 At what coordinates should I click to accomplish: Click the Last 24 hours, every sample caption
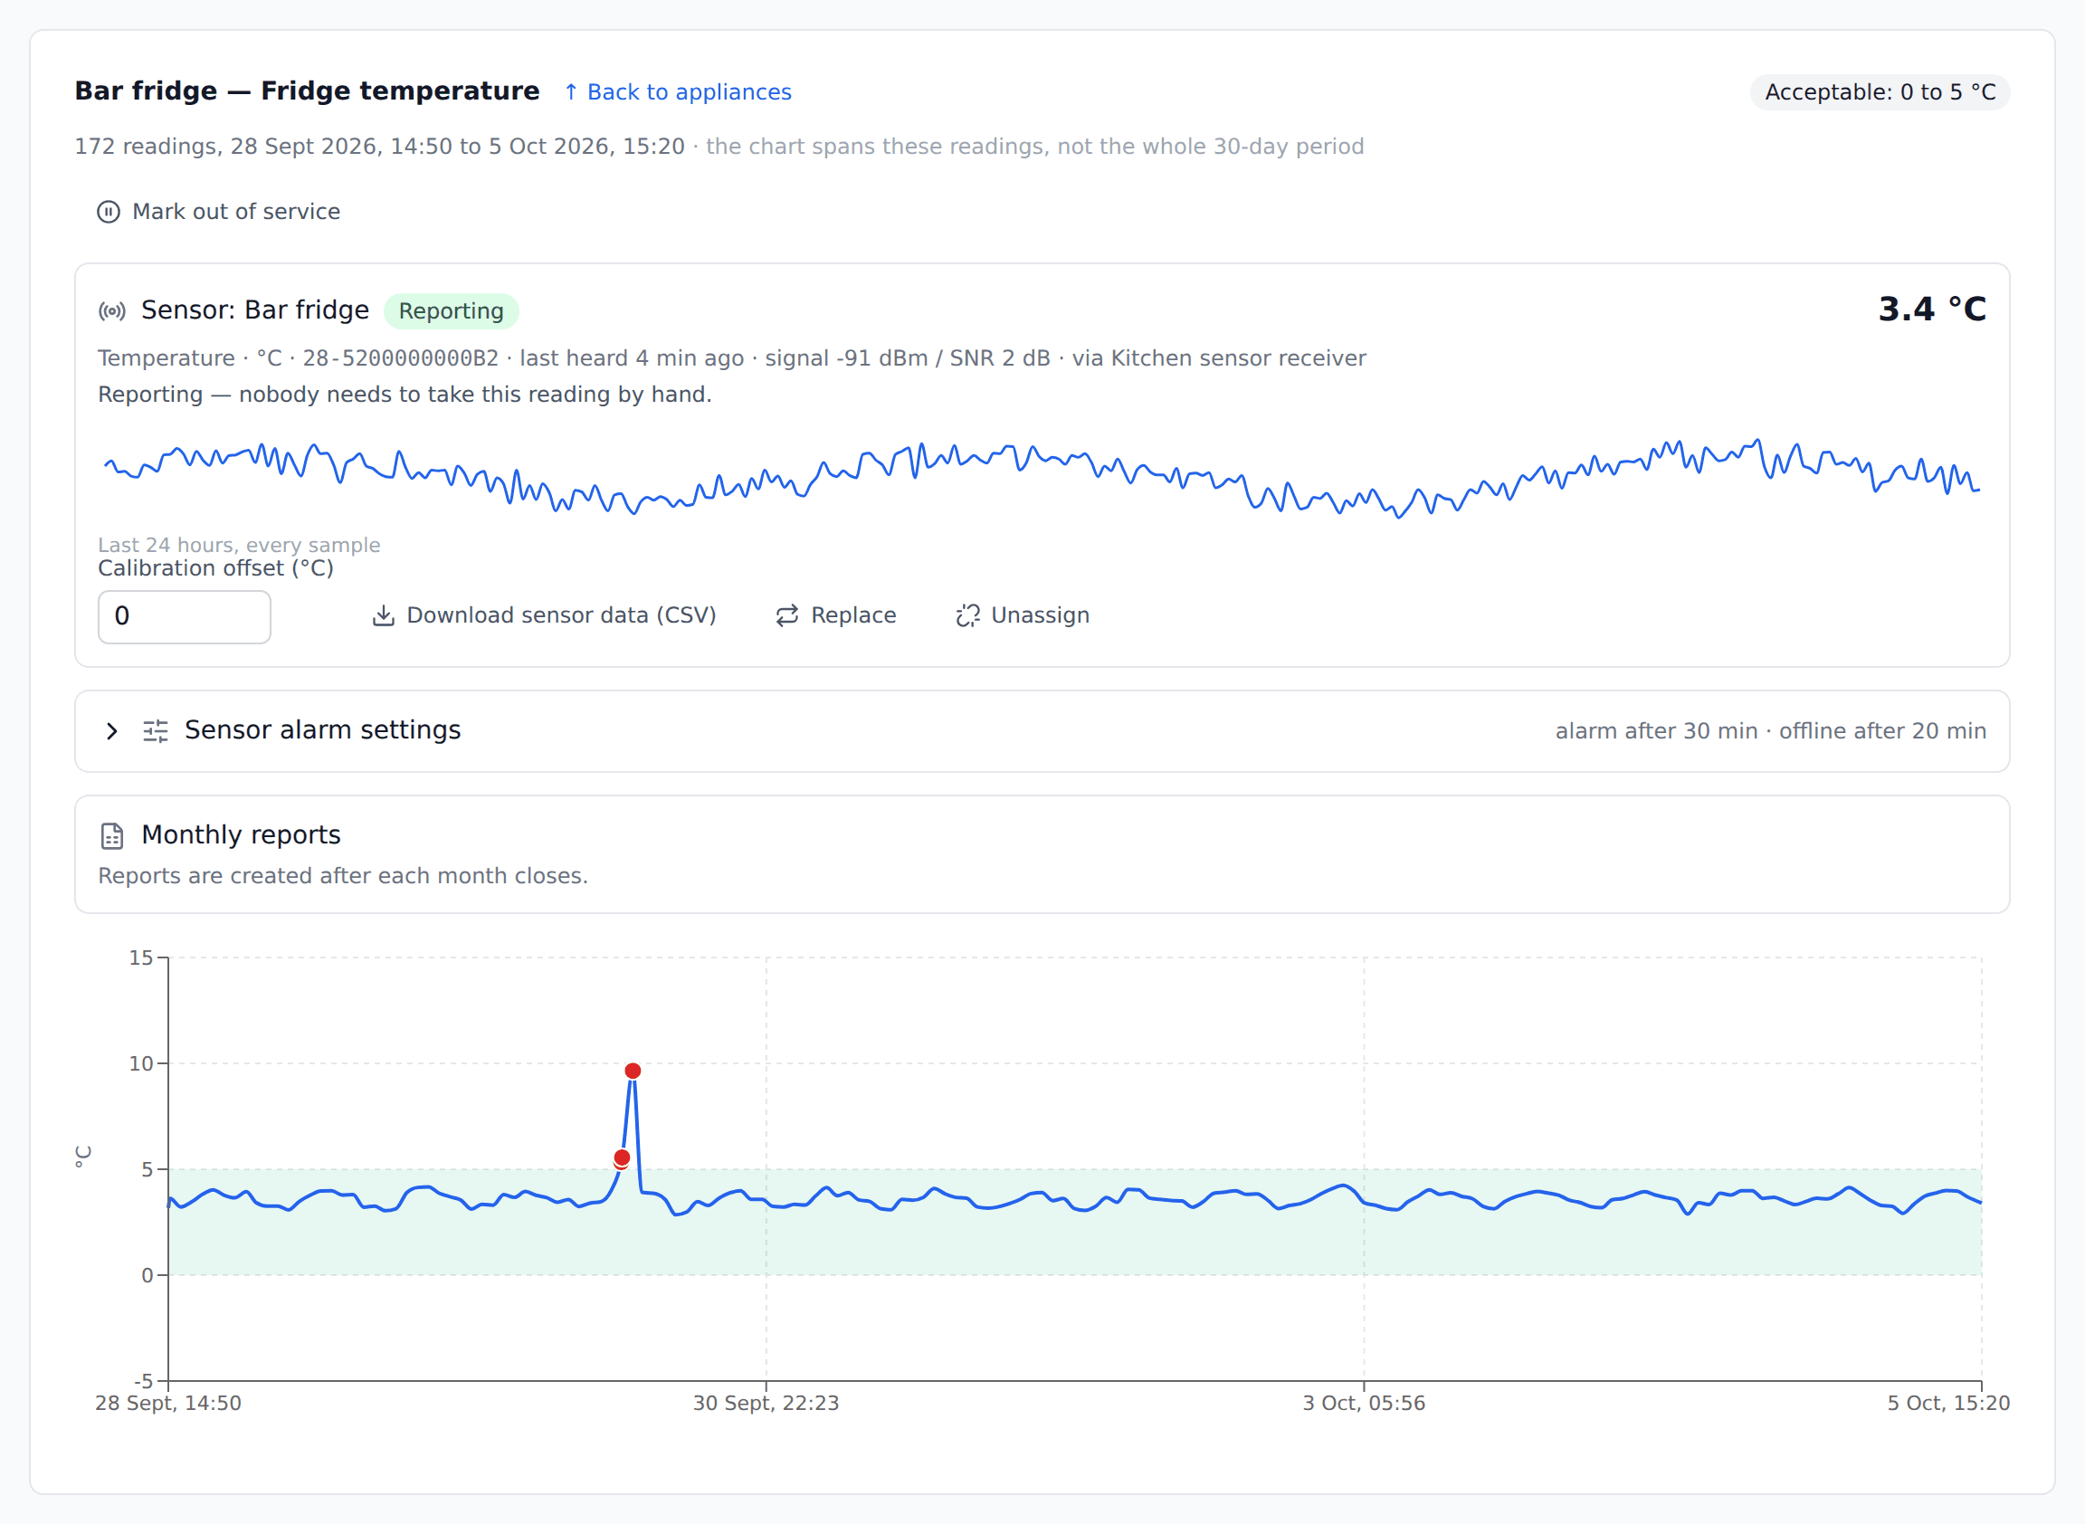239,545
